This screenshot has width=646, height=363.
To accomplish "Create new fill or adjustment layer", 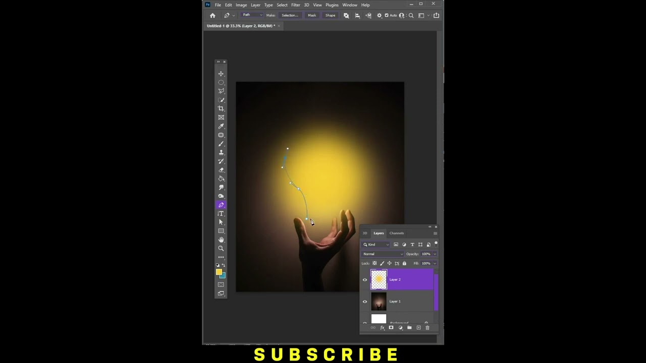I will [x=400, y=328].
